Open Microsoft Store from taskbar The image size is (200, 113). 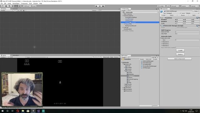[28, 111]
